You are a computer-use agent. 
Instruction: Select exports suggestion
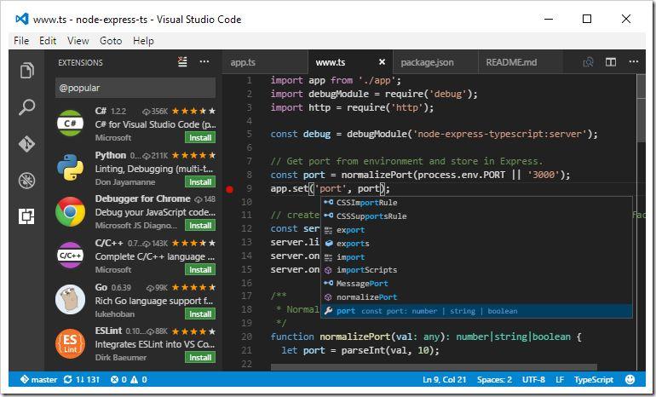(476, 244)
